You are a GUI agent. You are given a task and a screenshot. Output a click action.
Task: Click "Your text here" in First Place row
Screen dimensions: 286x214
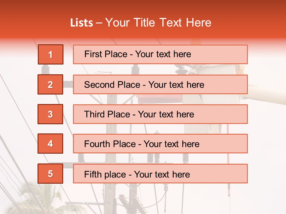163,54
